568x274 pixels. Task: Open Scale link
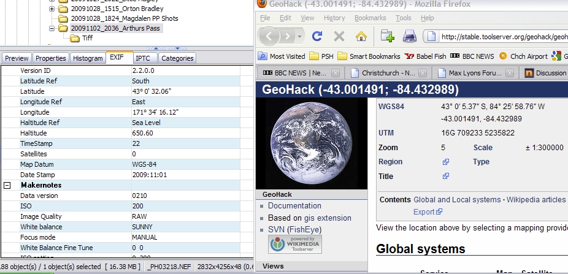483,147
